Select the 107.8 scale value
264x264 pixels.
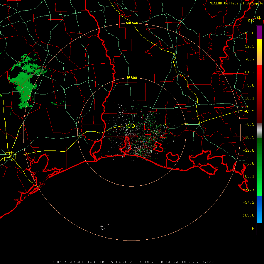248,33
